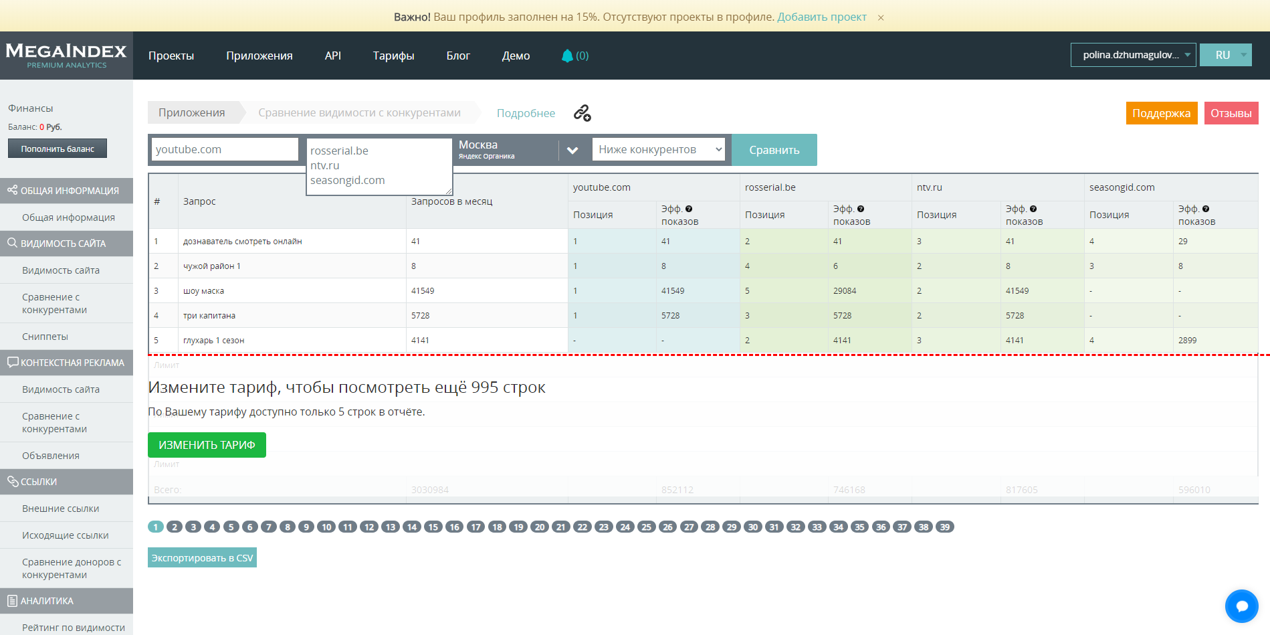Image resolution: width=1270 pixels, height=635 pixels.
Task: Open the Блог menu item
Action: point(458,56)
